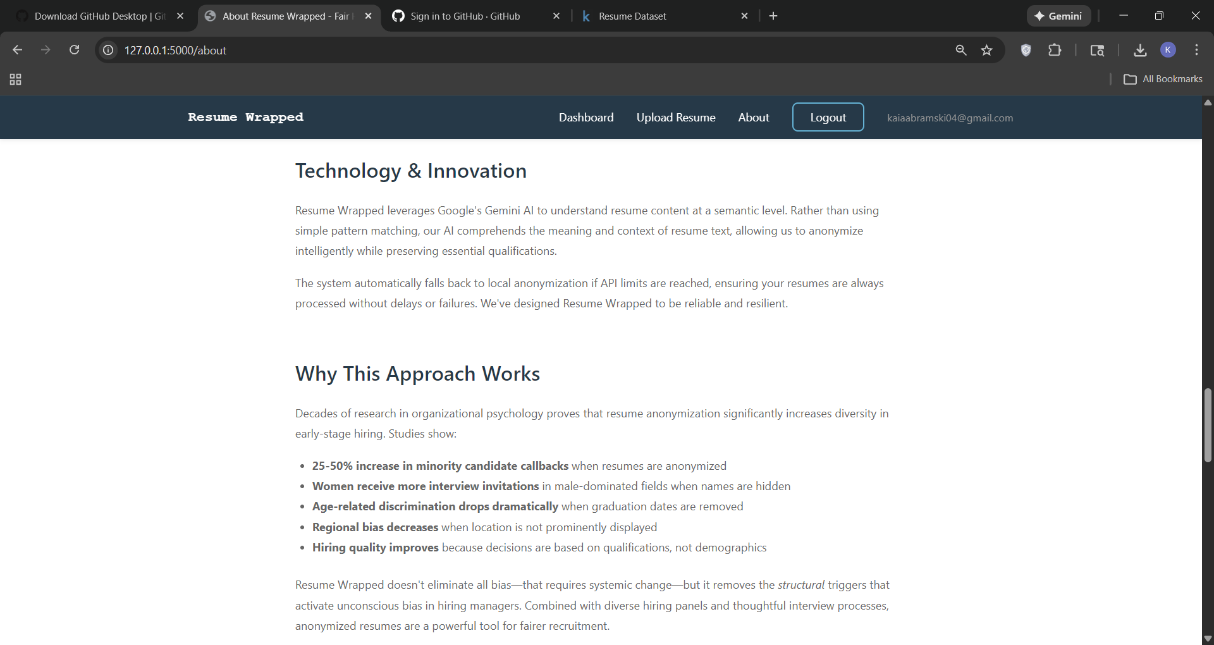Go to Upload Resume page

[676, 118]
